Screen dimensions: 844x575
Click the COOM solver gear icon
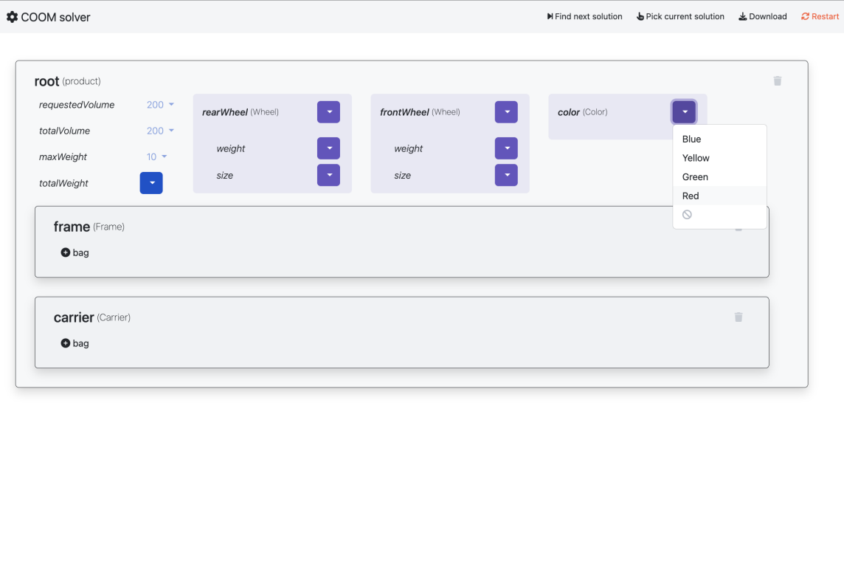click(x=12, y=17)
